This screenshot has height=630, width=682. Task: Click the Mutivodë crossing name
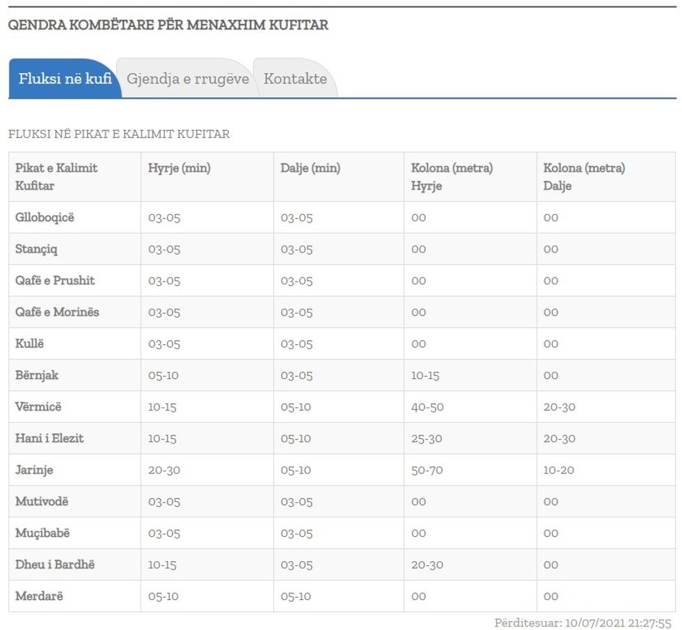pos(42,501)
